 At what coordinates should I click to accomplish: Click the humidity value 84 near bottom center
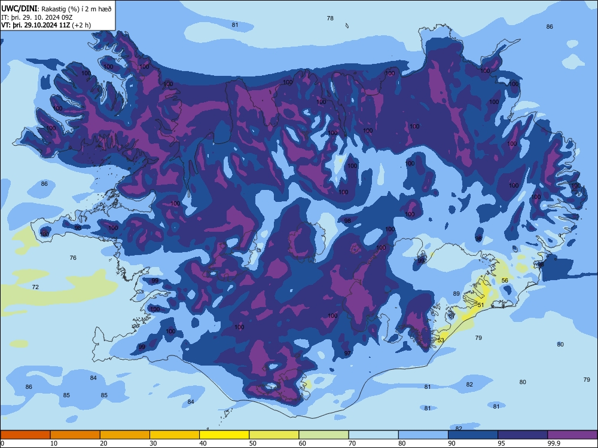tap(191, 401)
